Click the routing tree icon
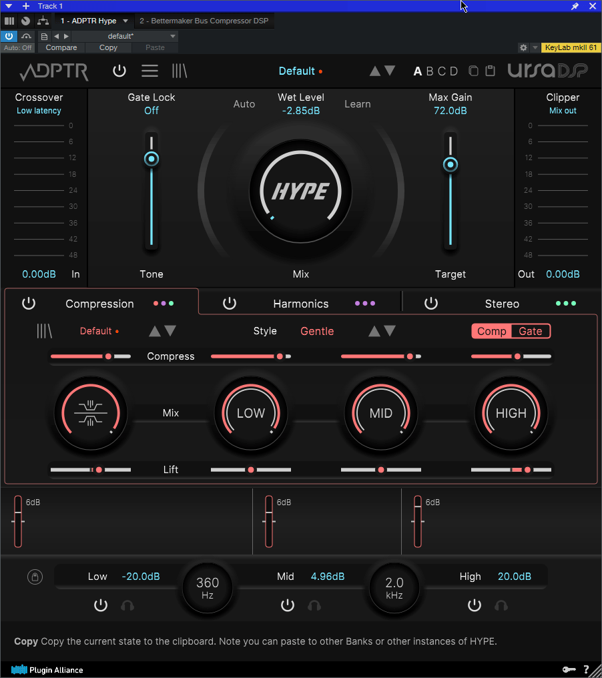The width and height of the screenshot is (602, 678). click(x=43, y=21)
